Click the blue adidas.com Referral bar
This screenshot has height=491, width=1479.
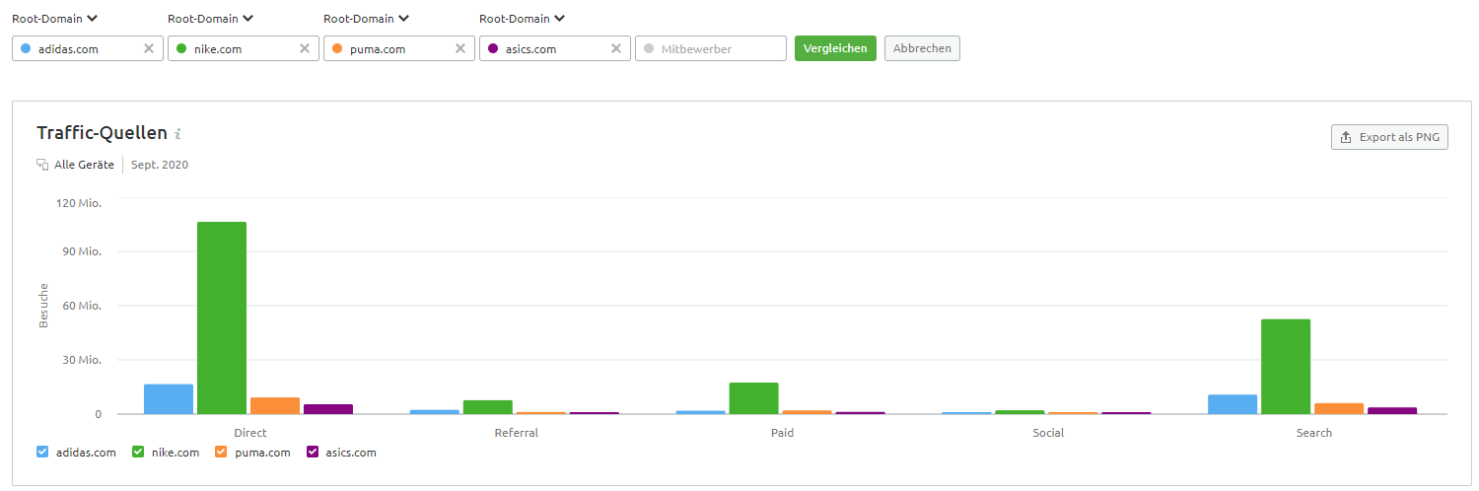(435, 412)
